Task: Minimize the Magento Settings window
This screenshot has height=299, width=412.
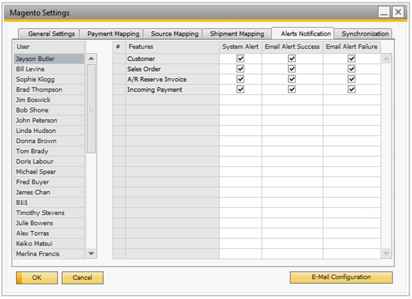Action: point(384,13)
